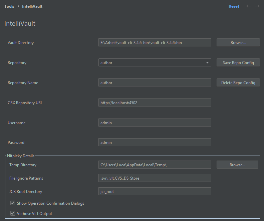Viewport: 264px width, 221px height.
Task: Click the Vault Directory label
Action: click(21, 43)
